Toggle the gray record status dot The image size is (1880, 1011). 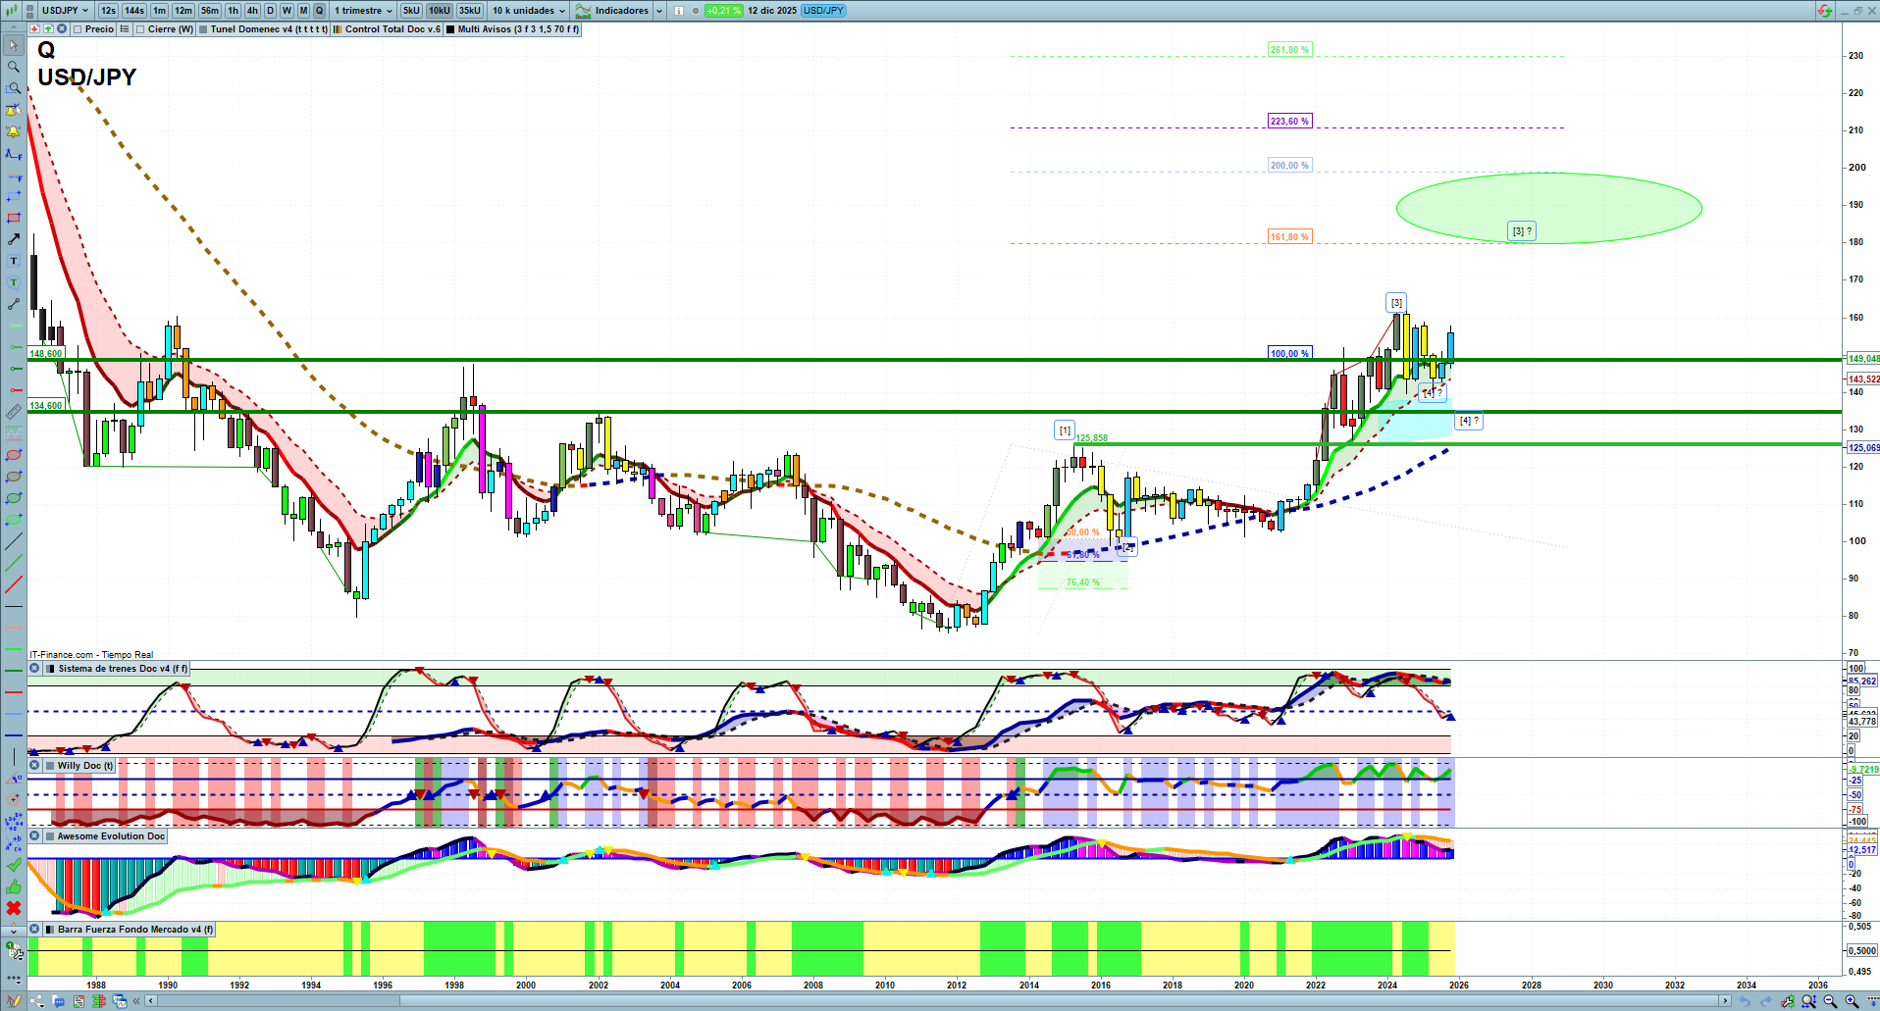[x=696, y=11]
